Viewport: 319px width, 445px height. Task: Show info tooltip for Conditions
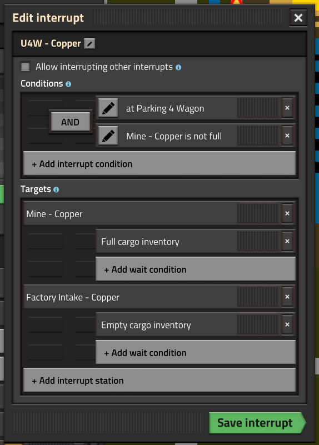coord(68,84)
